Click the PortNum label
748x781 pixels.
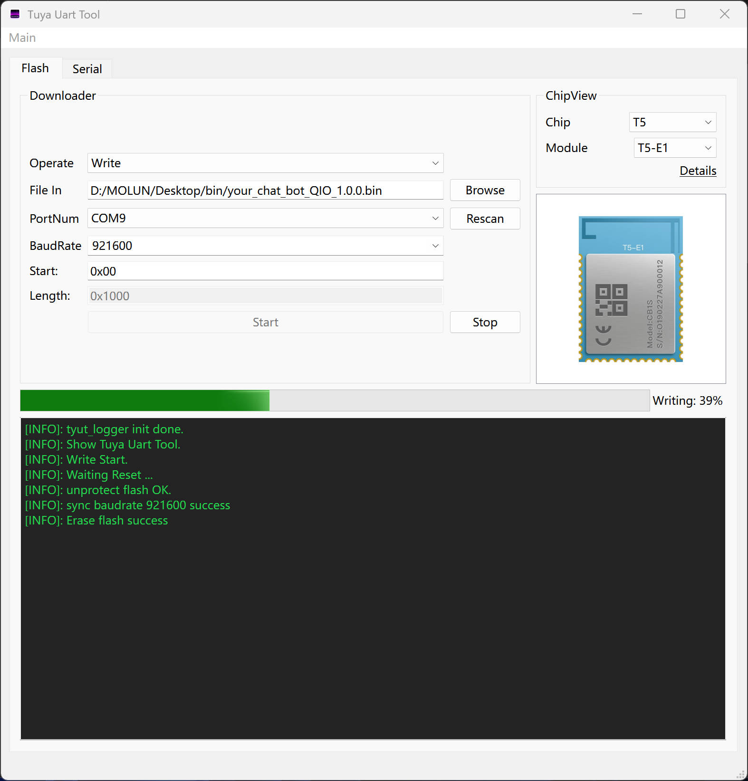(54, 219)
